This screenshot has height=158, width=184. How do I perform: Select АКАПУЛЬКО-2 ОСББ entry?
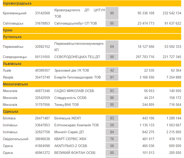point(70,146)
